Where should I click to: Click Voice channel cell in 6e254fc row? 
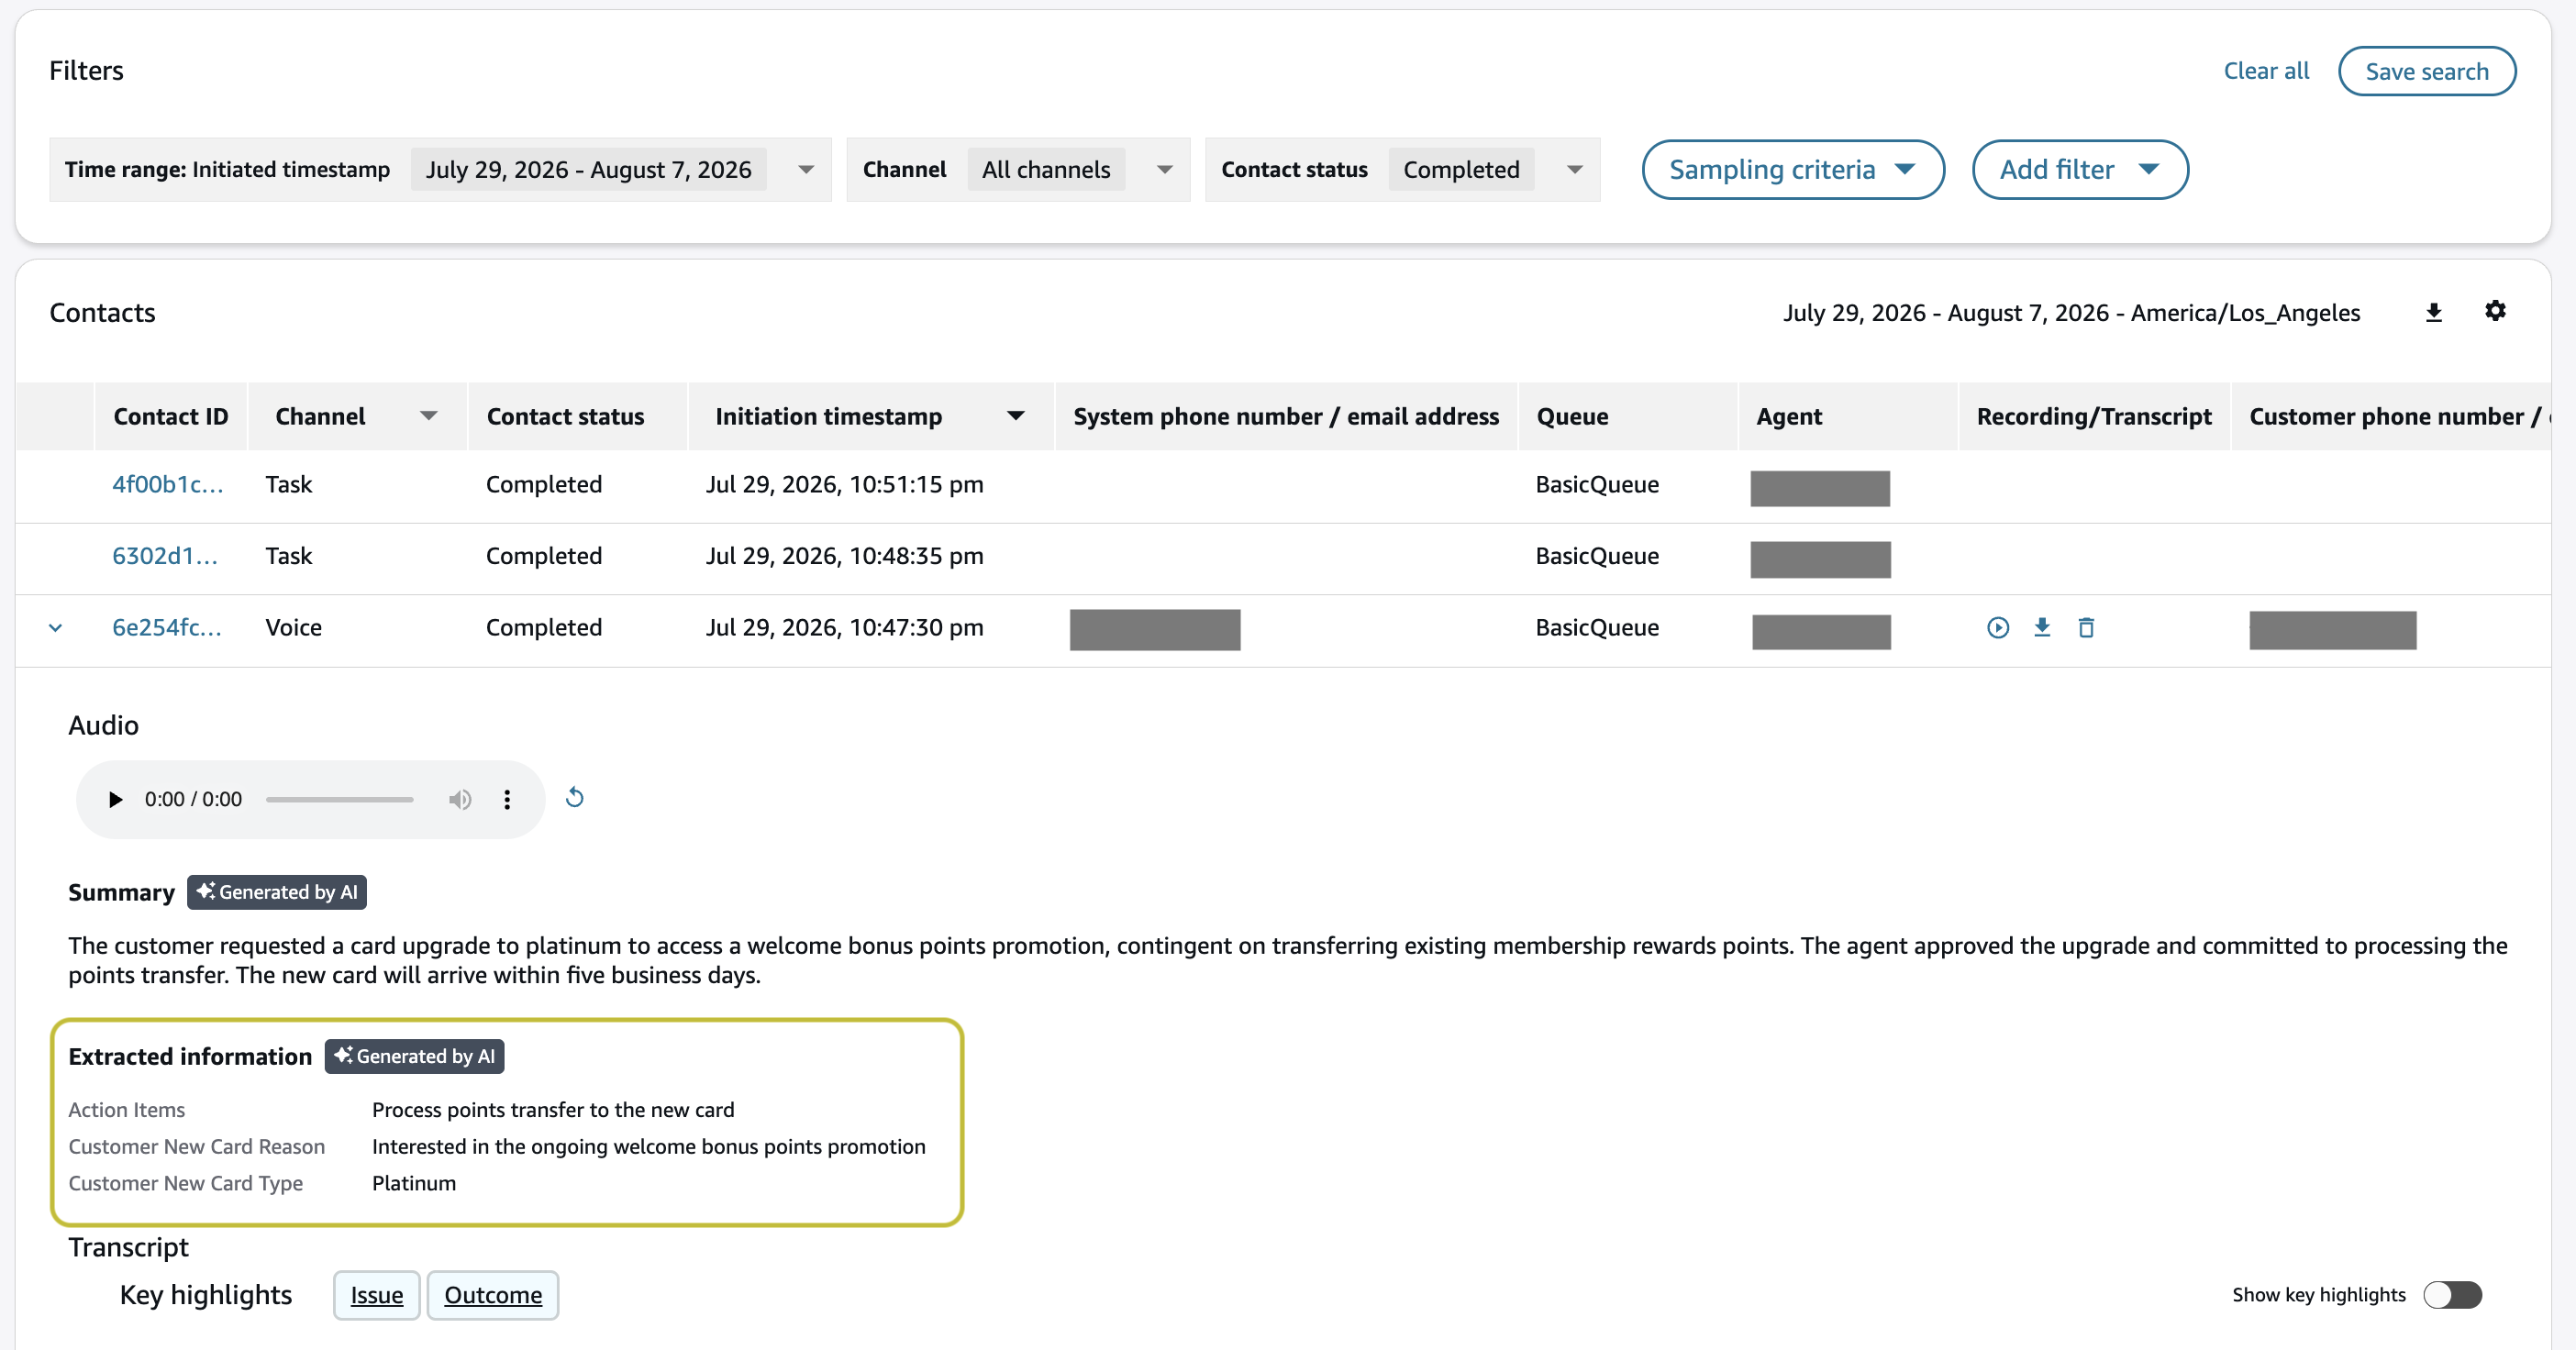[x=293, y=628]
